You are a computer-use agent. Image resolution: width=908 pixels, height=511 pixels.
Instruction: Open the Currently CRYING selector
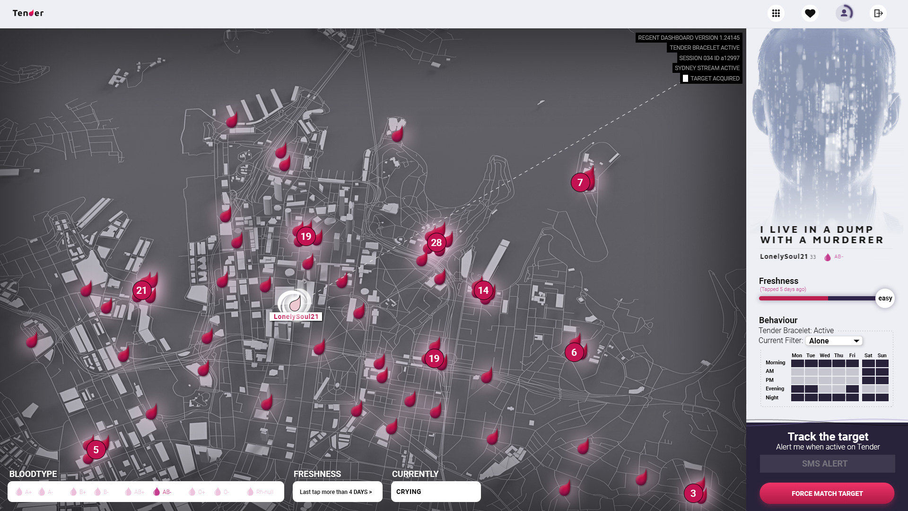click(x=436, y=492)
